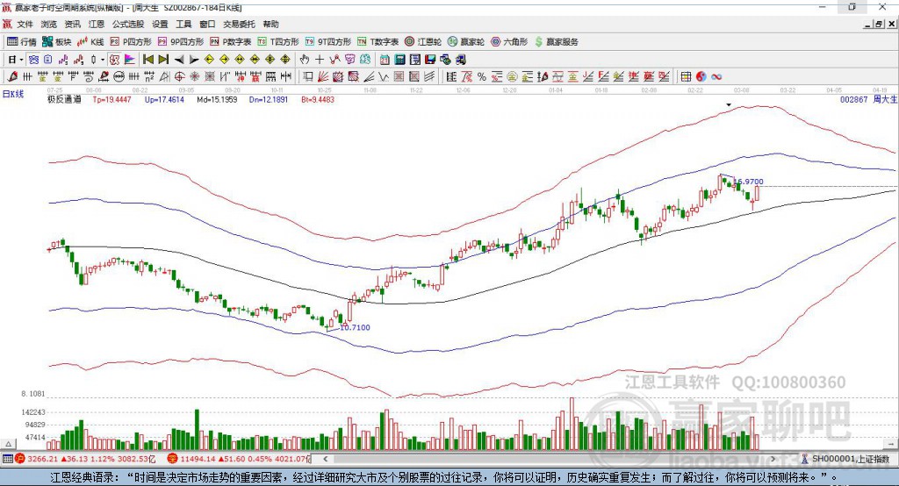899x486 pixels.
Task: Toggle the 权 adjustment button
Action: (115, 60)
